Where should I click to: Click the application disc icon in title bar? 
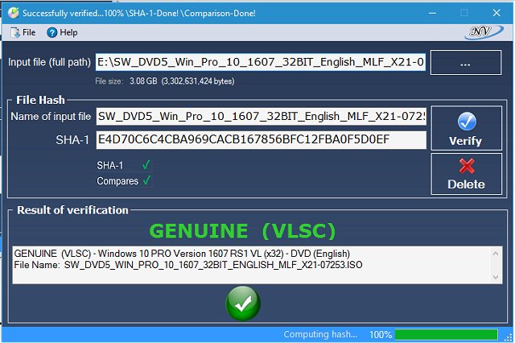(14, 13)
